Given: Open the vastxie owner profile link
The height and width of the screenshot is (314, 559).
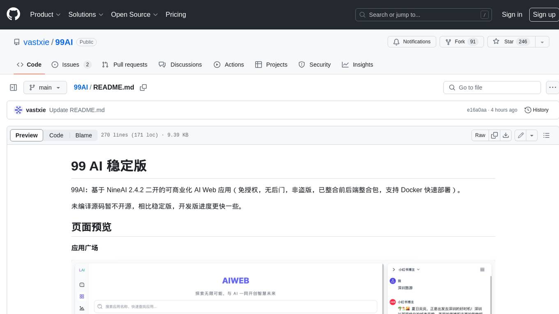Looking at the screenshot, I should (37, 42).
